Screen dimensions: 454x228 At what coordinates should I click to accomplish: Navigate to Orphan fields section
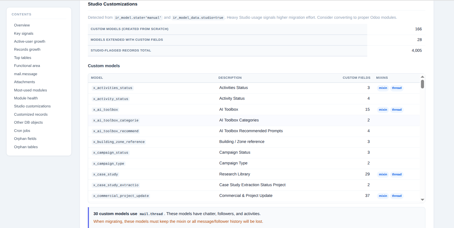25,139
